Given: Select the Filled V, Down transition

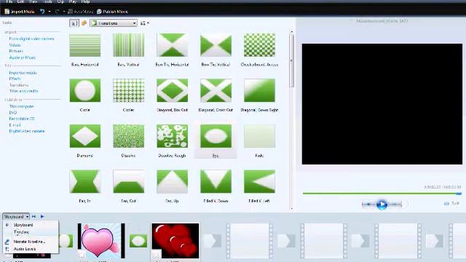Looking at the screenshot, I should point(216,181).
